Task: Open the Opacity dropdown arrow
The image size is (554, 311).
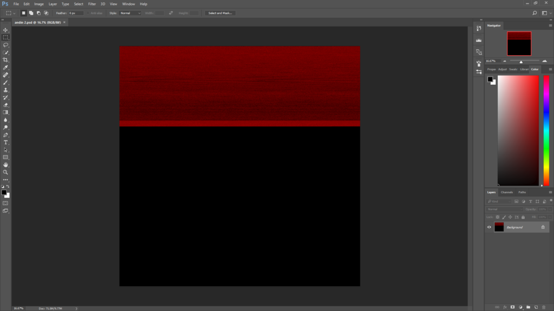Action: click(550, 209)
